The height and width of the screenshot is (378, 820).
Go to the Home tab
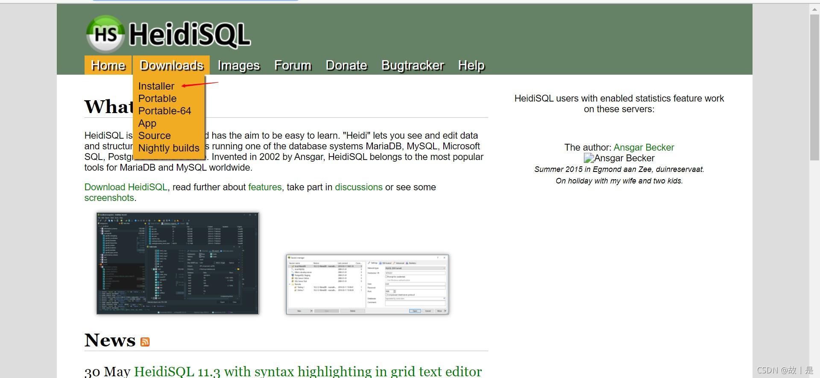click(108, 65)
